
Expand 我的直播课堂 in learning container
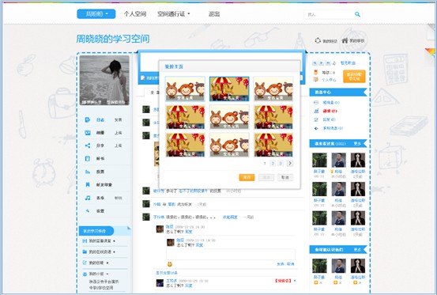click(115, 241)
